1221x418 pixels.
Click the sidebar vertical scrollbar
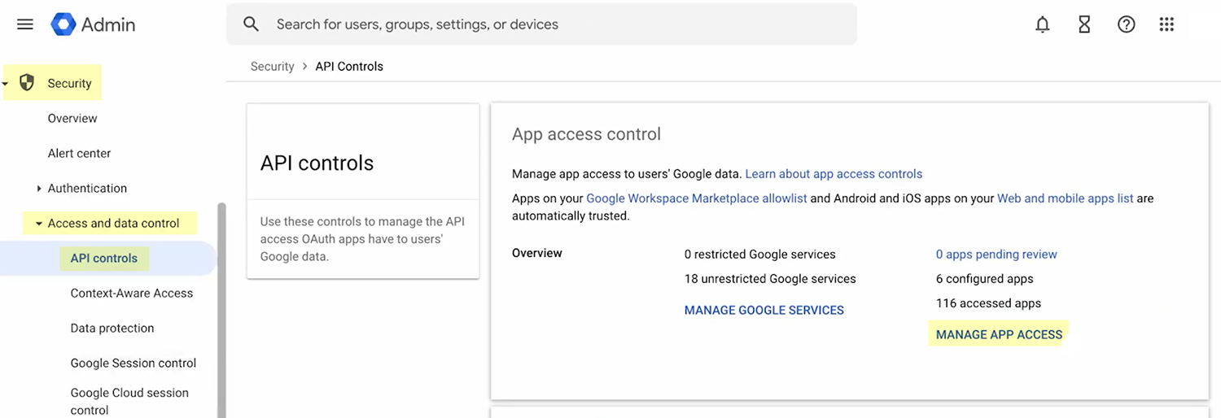click(221, 309)
